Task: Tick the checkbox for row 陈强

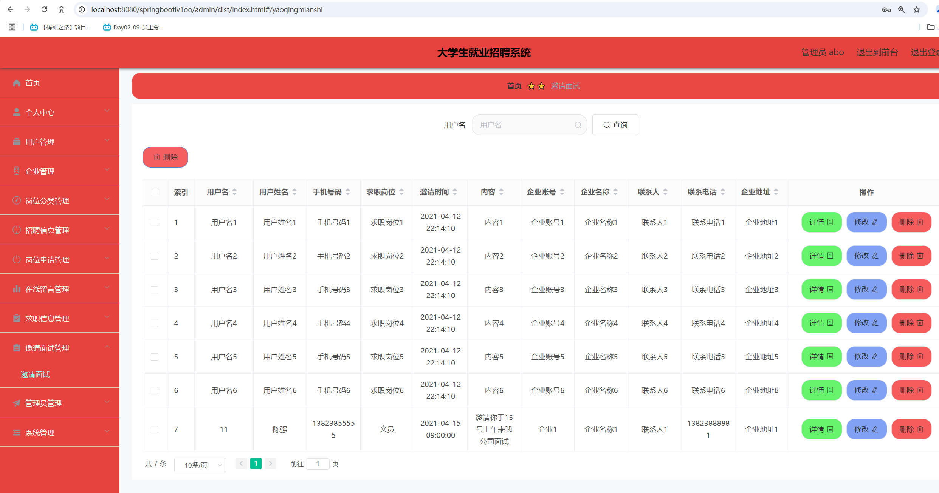Action: pos(155,429)
